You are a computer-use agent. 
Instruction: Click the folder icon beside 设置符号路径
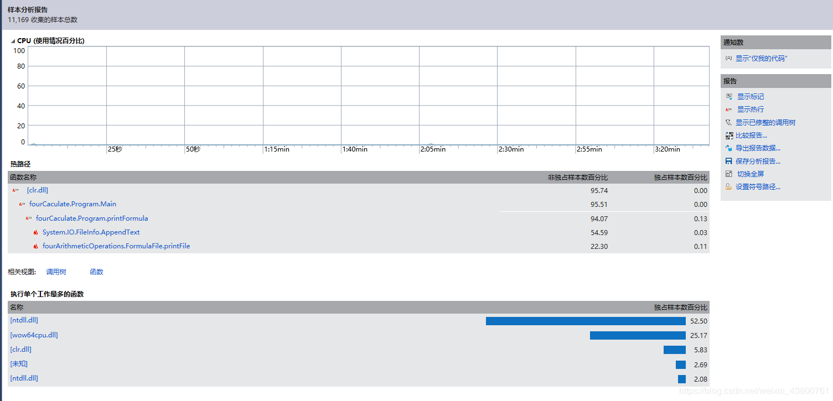[729, 187]
